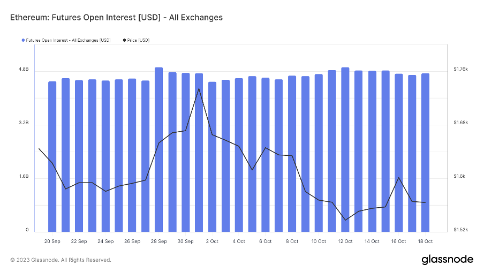The image size is (484, 272).
Task: Toggle the Futures Open Interest legend label
Action: tap(68, 40)
